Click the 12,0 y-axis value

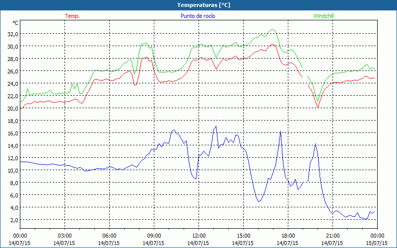13,158
